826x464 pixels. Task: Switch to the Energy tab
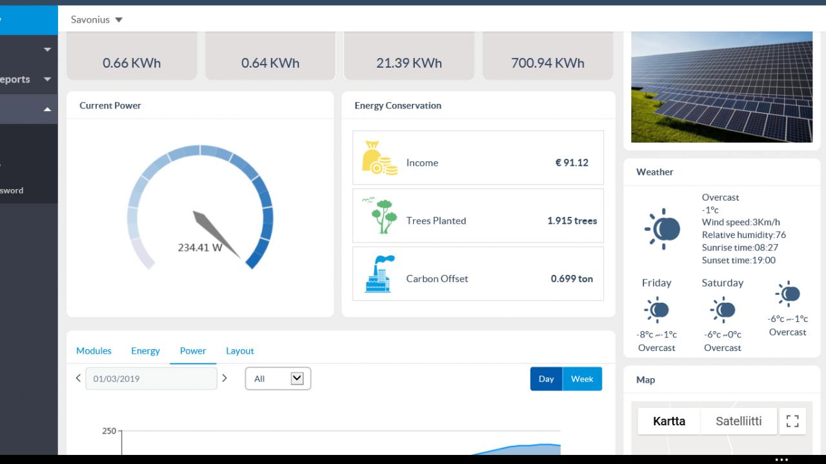pyautogui.click(x=145, y=350)
